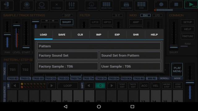The image size is (198, 111).
Task: Enable STEP EDIT mode
Action: [122, 86]
